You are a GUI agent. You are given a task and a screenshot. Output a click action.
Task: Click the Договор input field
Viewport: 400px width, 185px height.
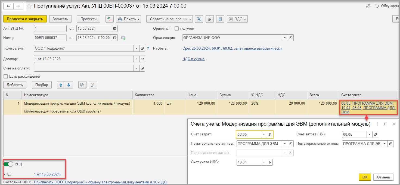point(84,59)
